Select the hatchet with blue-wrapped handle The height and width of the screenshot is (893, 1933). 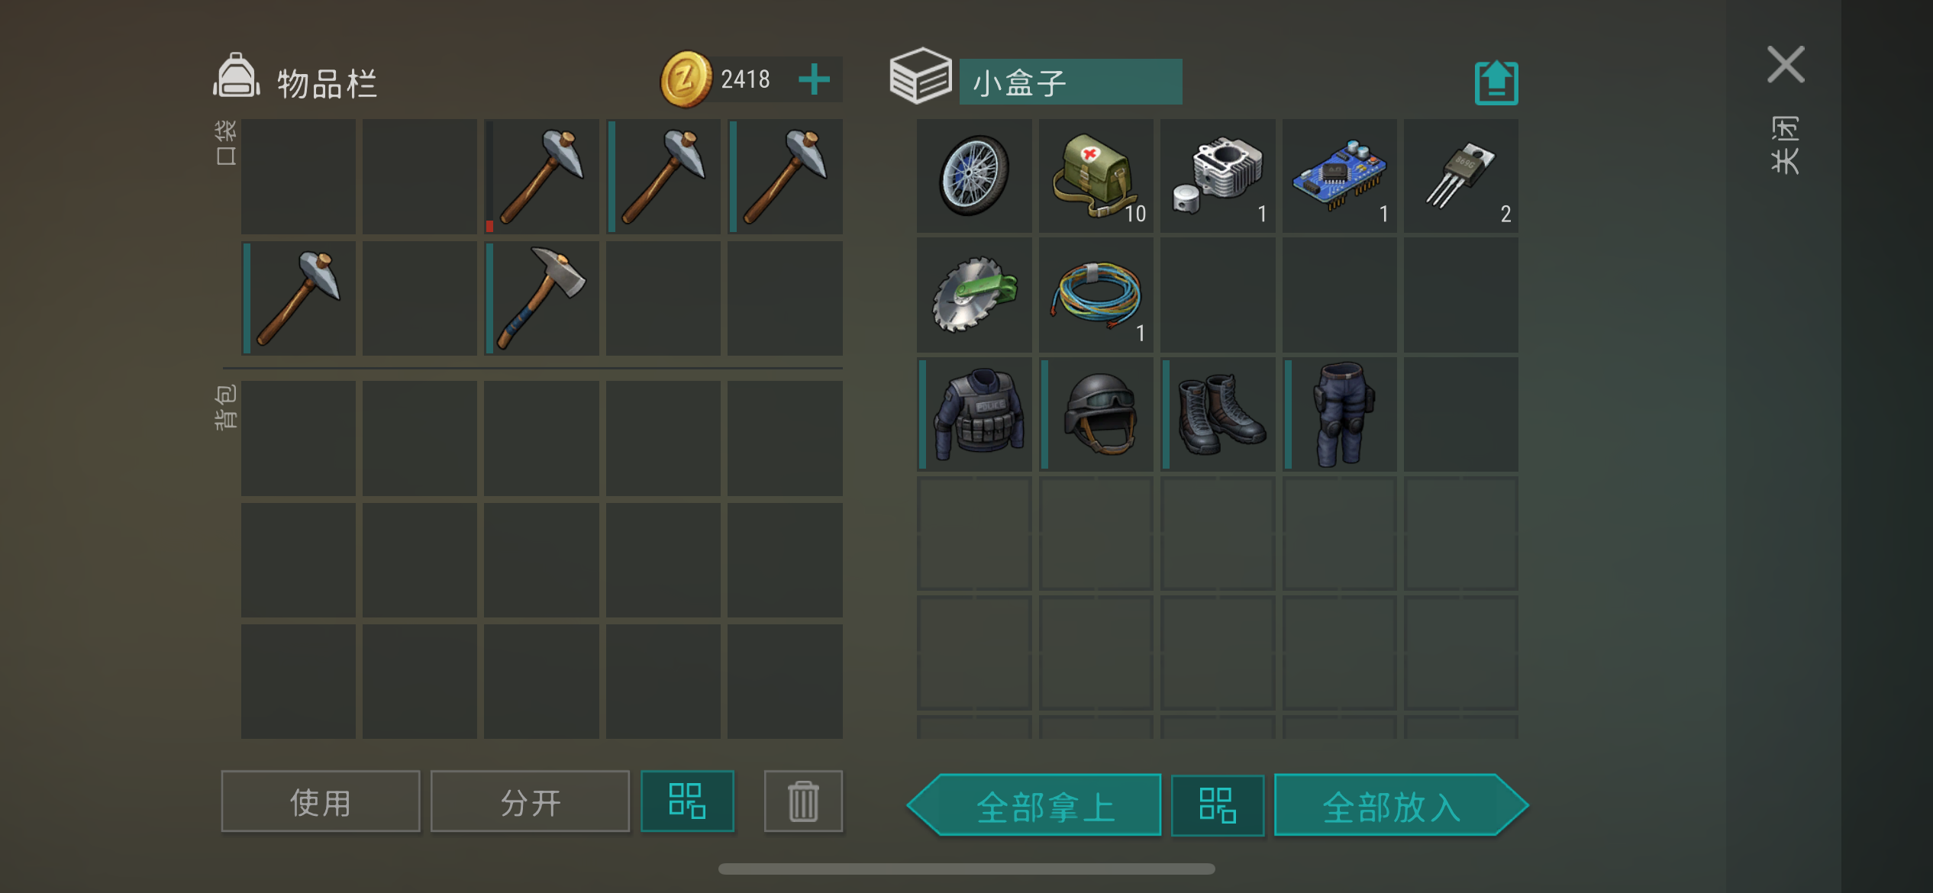(541, 298)
